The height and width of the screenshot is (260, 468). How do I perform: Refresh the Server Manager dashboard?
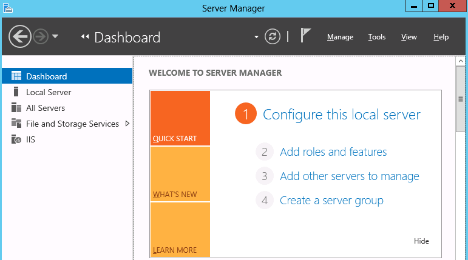click(272, 37)
